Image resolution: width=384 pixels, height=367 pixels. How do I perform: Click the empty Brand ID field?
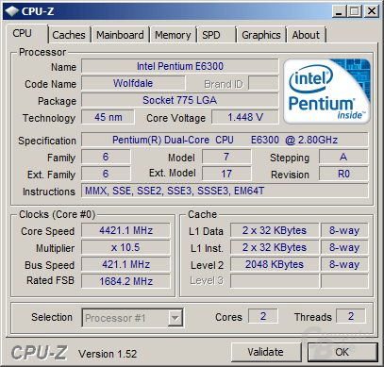click(263, 83)
